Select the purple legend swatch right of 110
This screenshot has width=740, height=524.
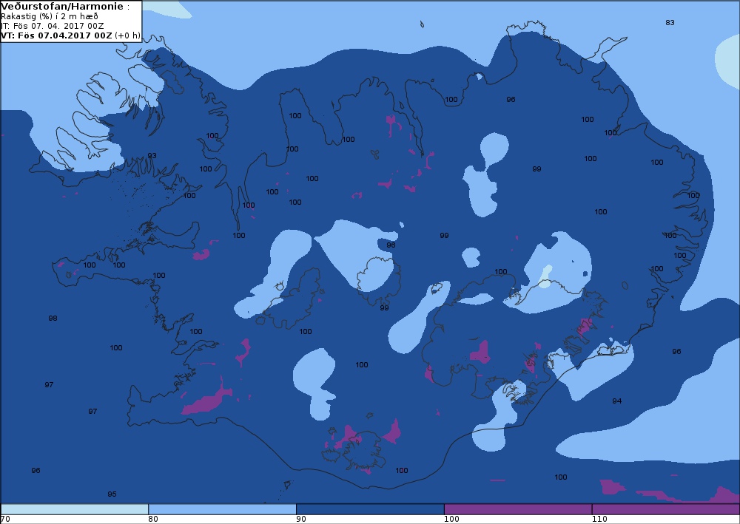coord(666,509)
